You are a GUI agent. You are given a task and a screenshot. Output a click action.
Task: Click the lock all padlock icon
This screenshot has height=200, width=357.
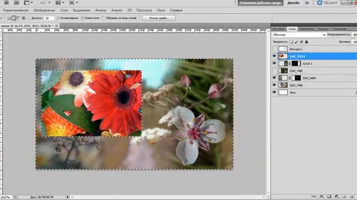(x=306, y=42)
